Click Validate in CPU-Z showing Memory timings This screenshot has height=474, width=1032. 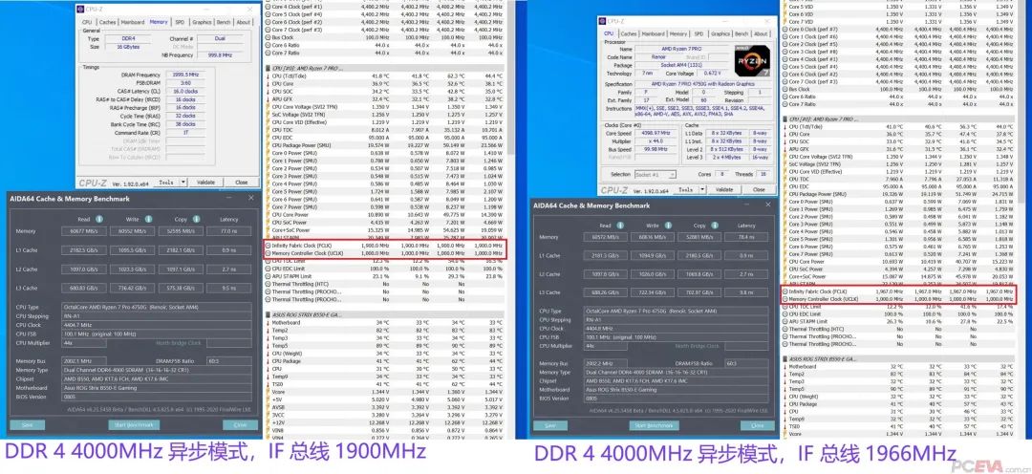point(206,183)
